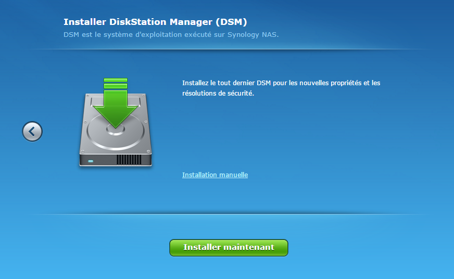Screen dimensions: 454x279
Task: Click the divider line above the install button
Action: tap(227, 214)
